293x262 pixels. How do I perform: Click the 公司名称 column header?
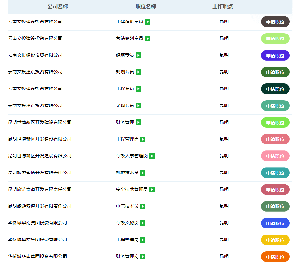point(58,7)
